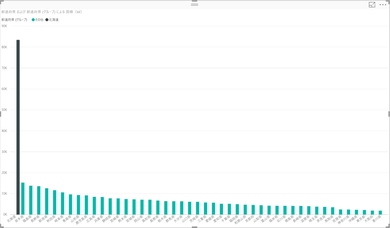Select the 茨城県 bar
The width and height of the screenshot is (390, 228).
[x=198, y=208]
